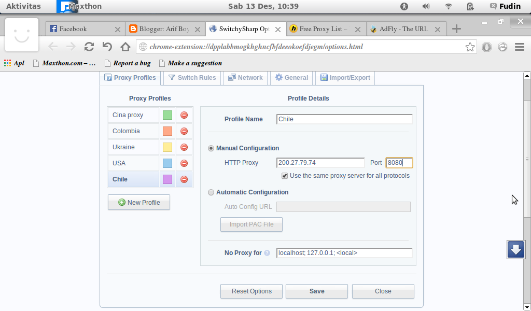Open the SwitchySharp globe extension icon

tap(502, 47)
